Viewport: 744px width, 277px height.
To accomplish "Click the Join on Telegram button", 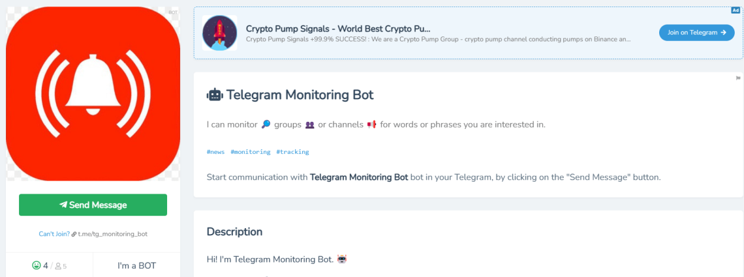I will [696, 33].
